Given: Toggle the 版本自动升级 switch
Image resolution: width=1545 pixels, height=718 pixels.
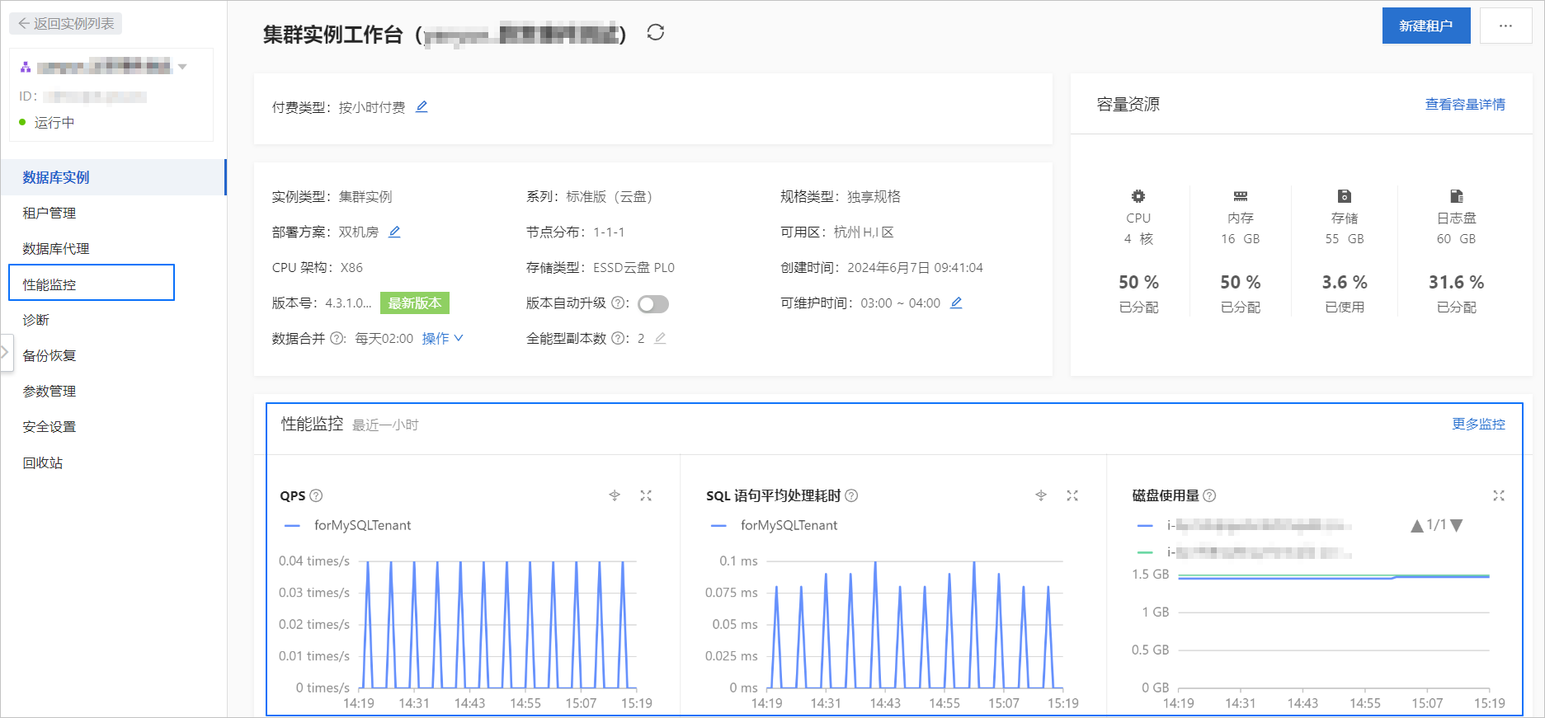Looking at the screenshot, I should (653, 304).
